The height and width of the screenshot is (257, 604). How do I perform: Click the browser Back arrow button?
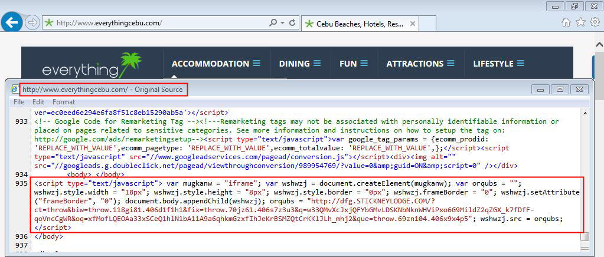click(x=12, y=22)
